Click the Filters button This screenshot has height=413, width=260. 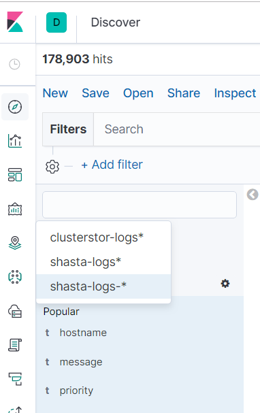[x=68, y=129]
